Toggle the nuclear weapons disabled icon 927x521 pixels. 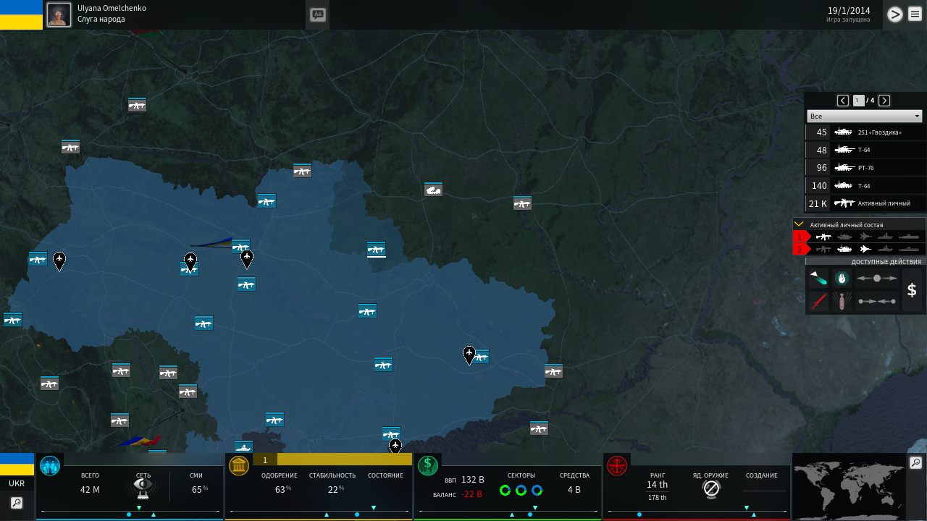coord(711,489)
